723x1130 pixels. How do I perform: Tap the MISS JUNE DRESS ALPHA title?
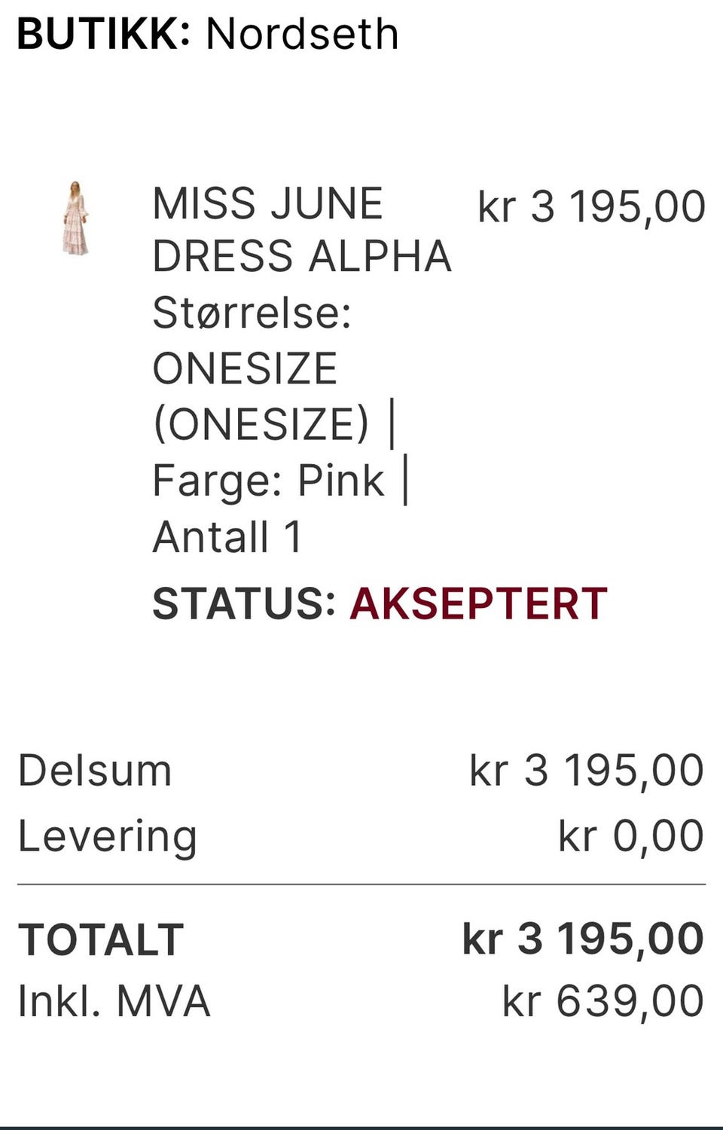pyautogui.click(x=301, y=230)
